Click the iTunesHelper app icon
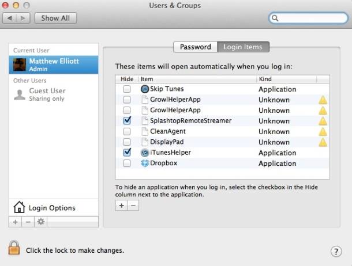352x266 pixels. tap(145, 153)
